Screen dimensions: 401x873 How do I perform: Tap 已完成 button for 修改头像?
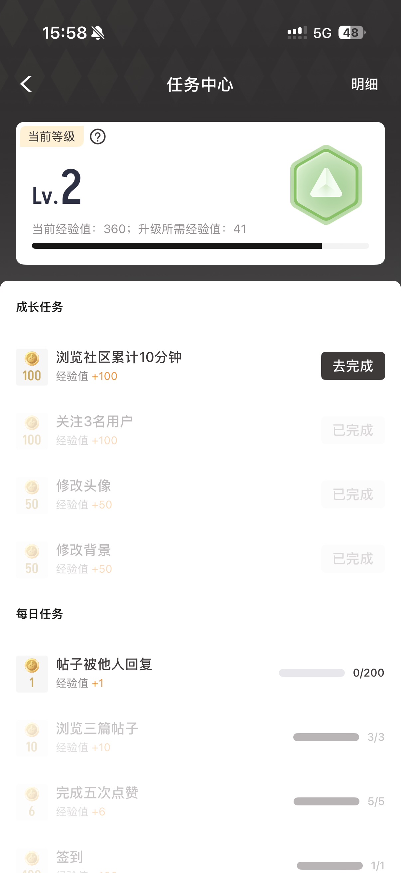(352, 495)
